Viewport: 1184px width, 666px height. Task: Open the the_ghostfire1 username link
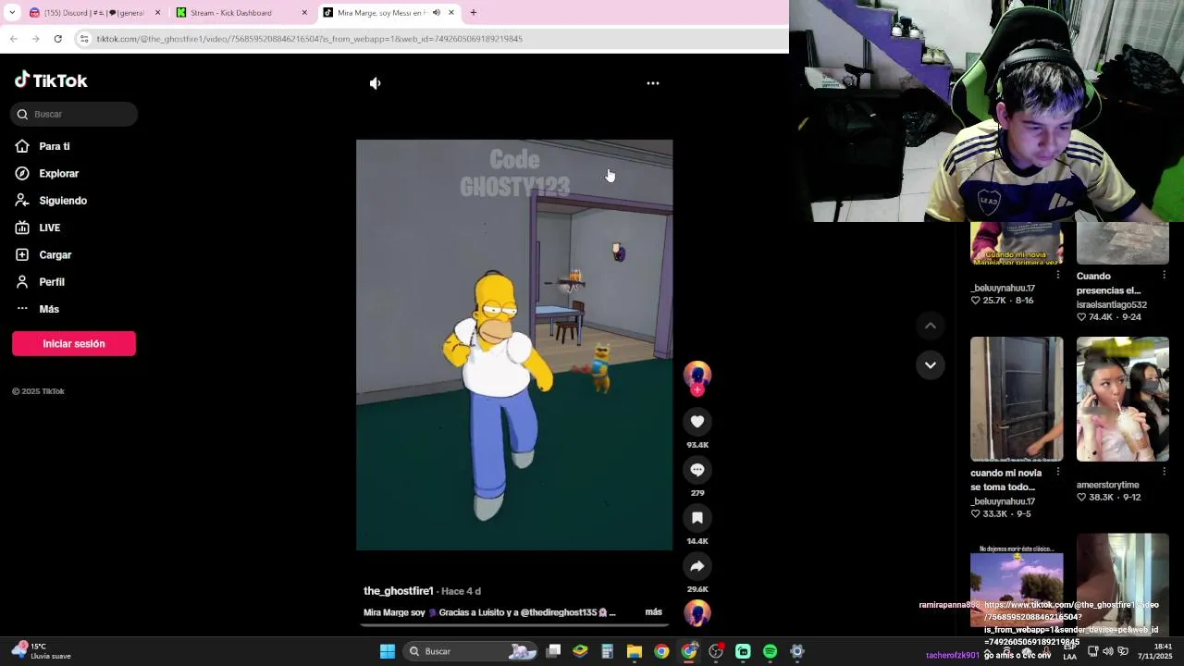[x=399, y=591]
